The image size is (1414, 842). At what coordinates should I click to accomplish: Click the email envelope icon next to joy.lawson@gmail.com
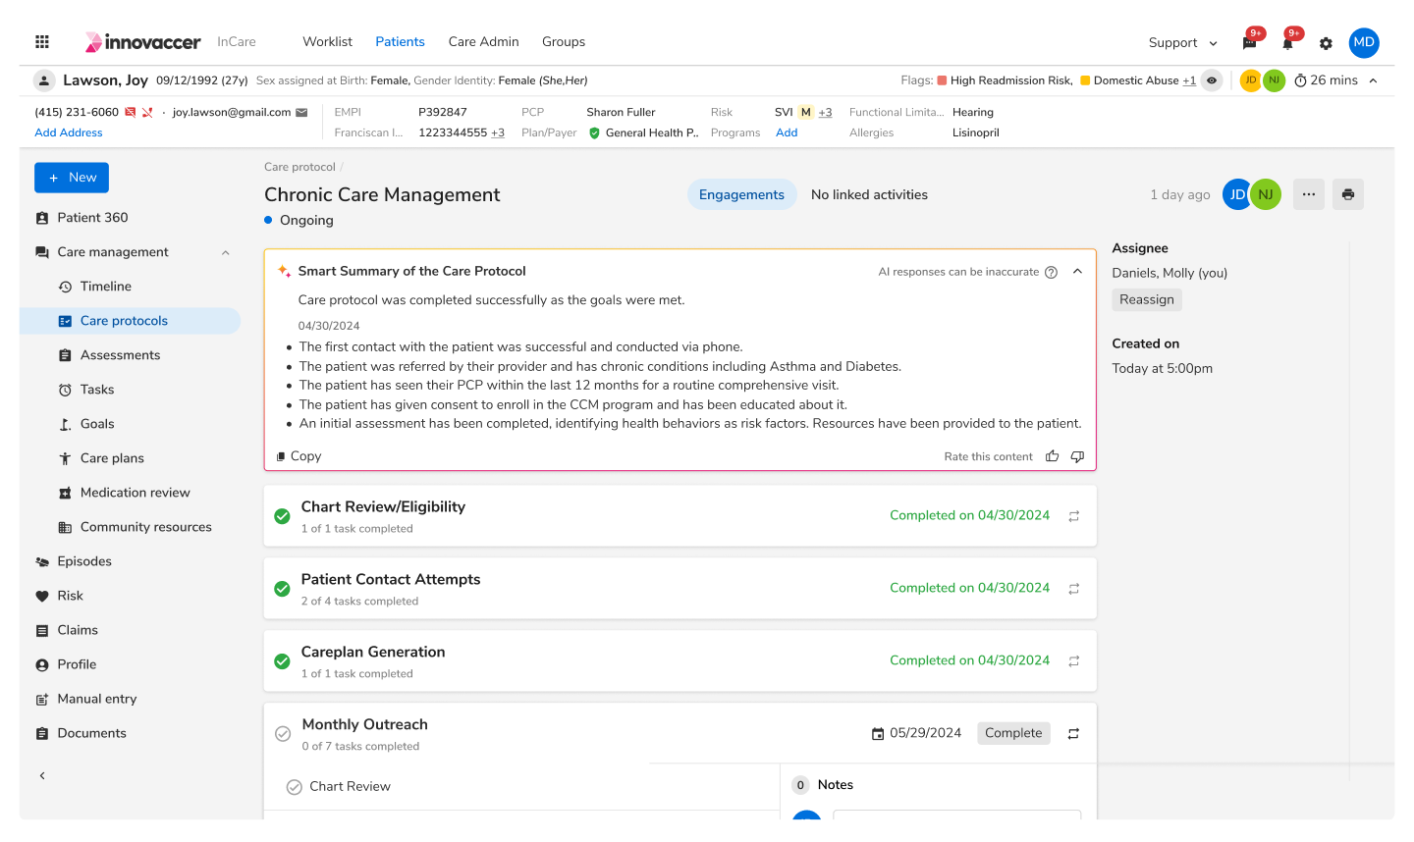coord(301,112)
